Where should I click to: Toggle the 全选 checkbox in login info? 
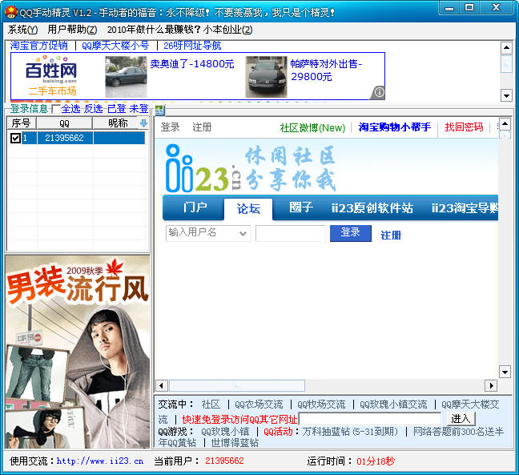(x=56, y=109)
